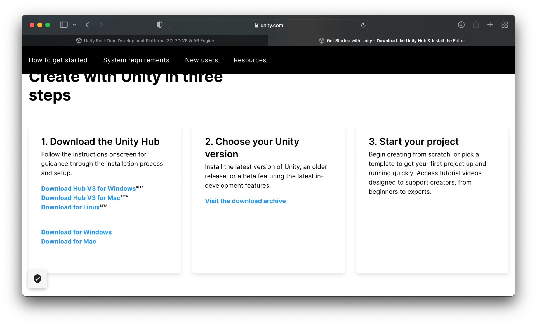Screen dimensions: 537x325
Task: Click the forward navigation arrow
Action: 101,25
